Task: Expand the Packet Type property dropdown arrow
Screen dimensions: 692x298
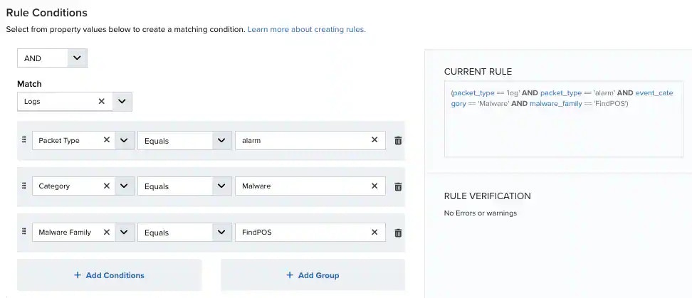Action: point(125,140)
